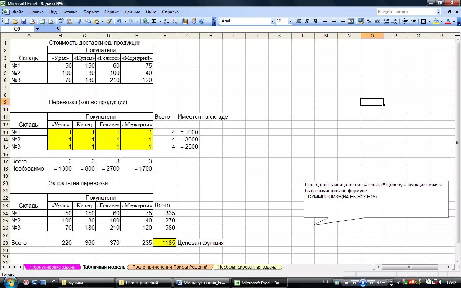Sort ascending with the A-Я down arrow icon
The height and width of the screenshot is (288, 461).
tap(166, 21)
